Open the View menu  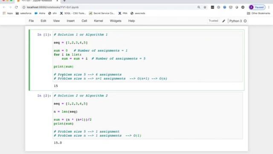(56, 21)
